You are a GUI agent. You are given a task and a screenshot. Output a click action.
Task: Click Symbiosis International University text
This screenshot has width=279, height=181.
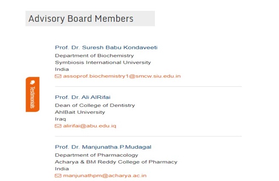[x=103, y=62]
